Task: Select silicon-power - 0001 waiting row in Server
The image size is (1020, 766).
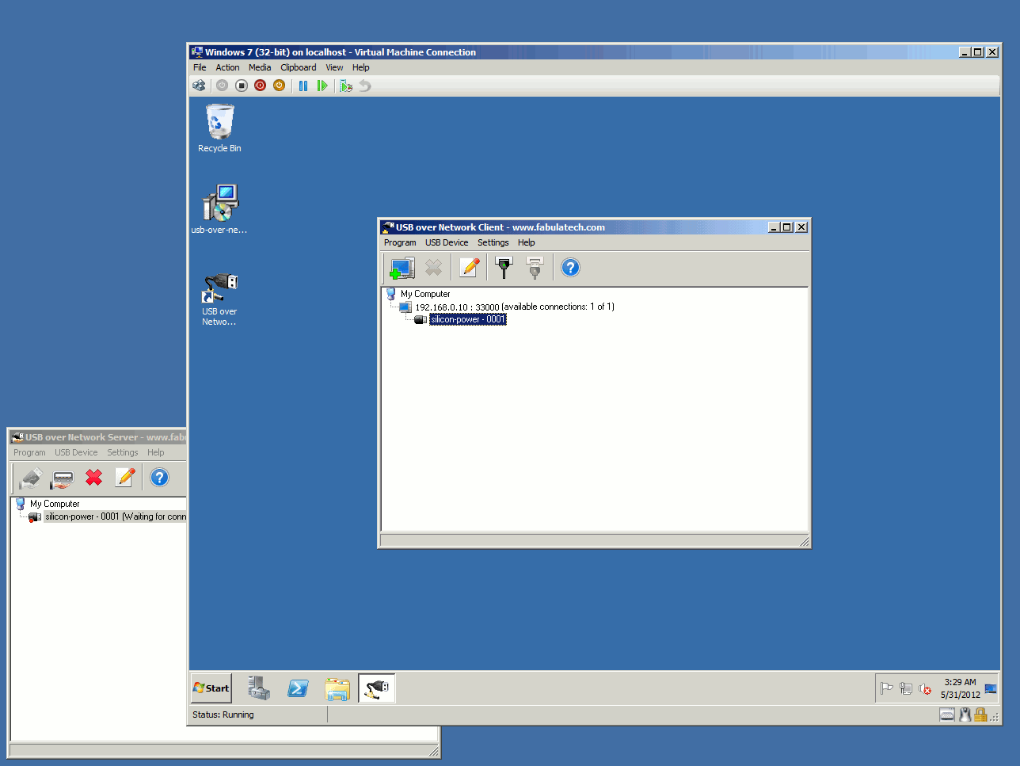Action: [115, 516]
